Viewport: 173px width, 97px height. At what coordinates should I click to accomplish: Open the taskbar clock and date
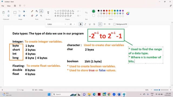pyautogui.click(x=168, y=94)
